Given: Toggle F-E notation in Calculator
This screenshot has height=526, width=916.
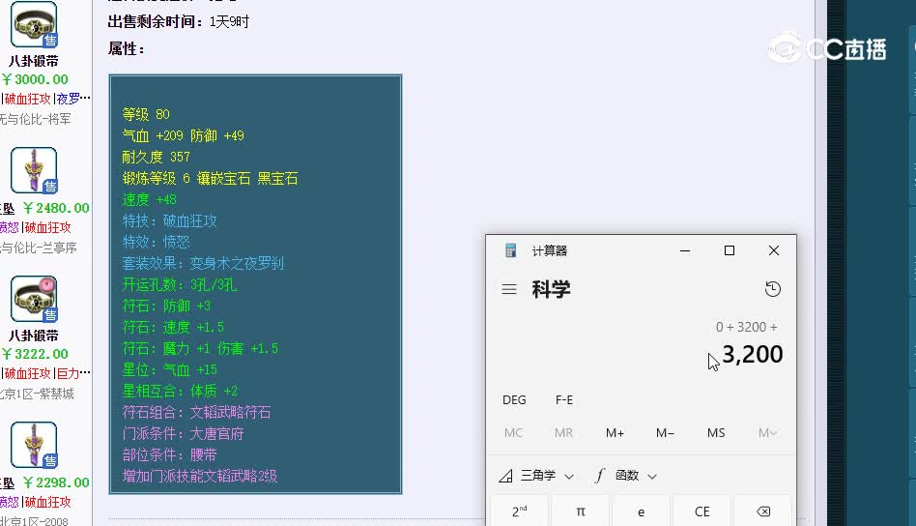Looking at the screenshot, I should [563, 399].
